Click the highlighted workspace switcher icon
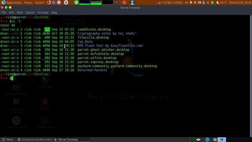Viewport: 252px width, 142px height. point(222,140)
